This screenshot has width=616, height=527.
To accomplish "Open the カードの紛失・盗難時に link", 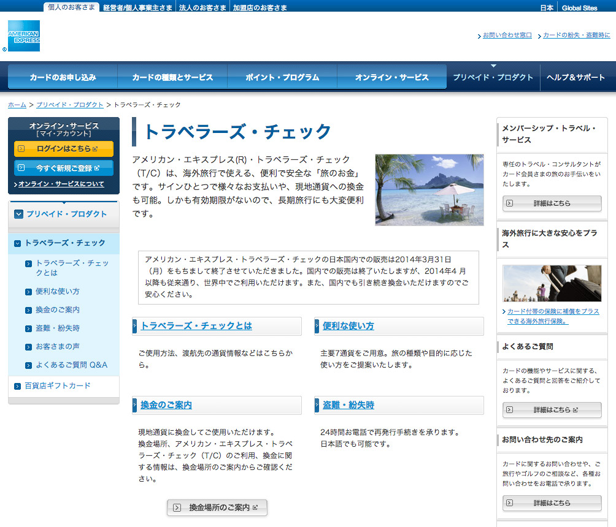I will pyautogui.click(x=576, y=36).
